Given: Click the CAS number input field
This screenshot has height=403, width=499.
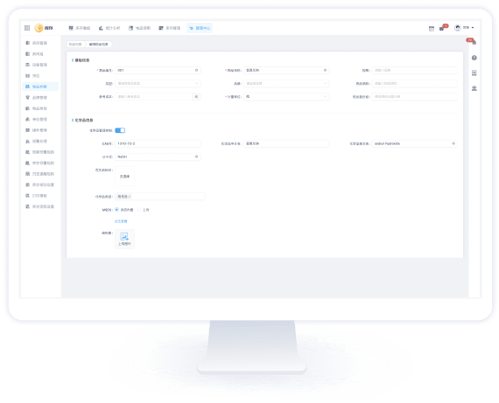Looking at the screenshot, I should click(158, 143).
